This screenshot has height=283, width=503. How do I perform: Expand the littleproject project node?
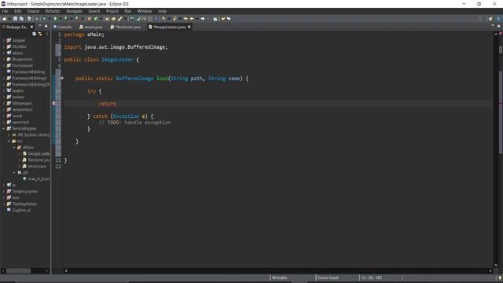(x=4, y=103)
